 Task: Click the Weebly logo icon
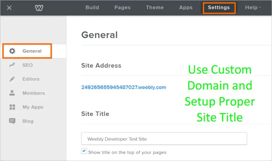(39, 8)
